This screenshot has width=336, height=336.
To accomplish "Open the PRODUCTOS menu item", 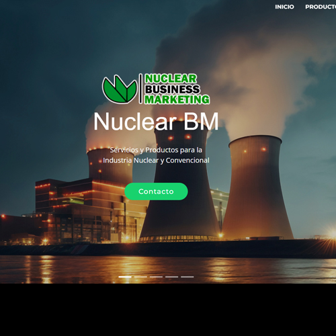I will (321, 7).
